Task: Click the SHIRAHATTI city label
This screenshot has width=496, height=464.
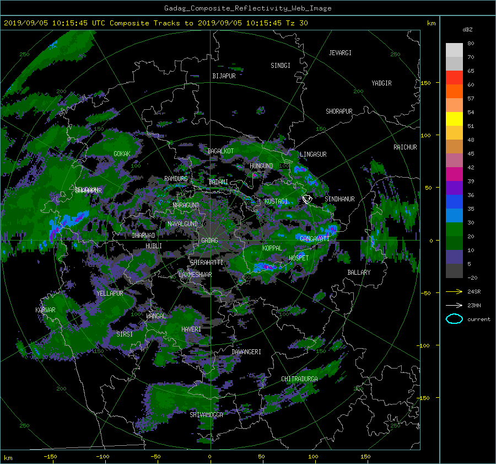Action: click(207, 263)
